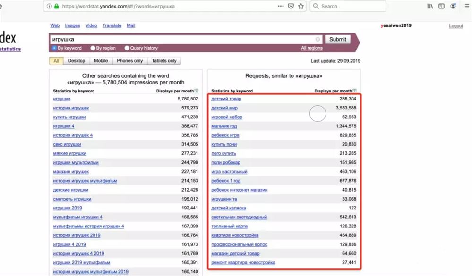
Task: Select the By region radio button
Action: (x=93, y=48)
